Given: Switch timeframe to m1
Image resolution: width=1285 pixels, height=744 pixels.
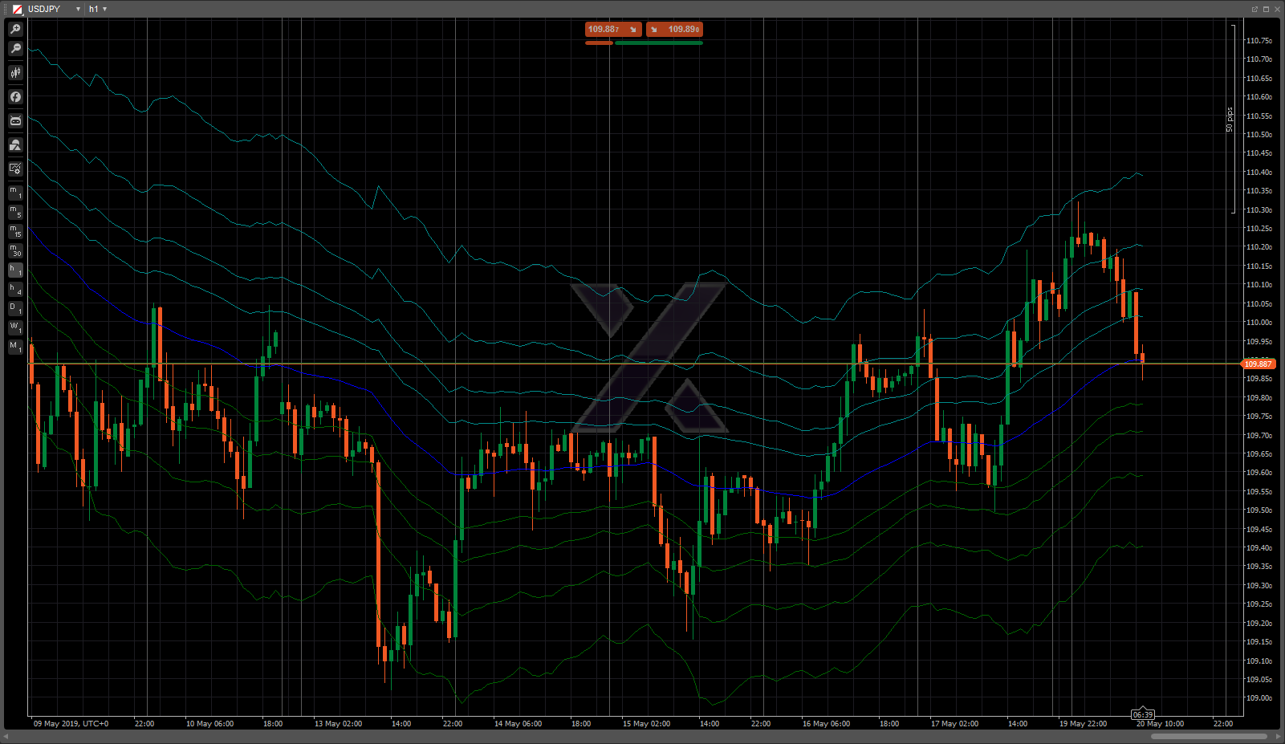Looking at the screenshot, I should (15, 193).
